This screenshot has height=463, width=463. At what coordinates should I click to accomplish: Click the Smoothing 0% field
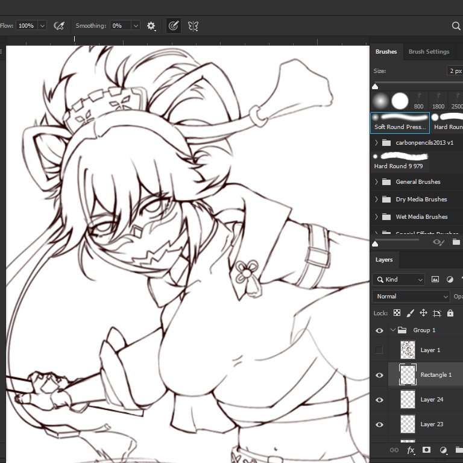[121, 26]
